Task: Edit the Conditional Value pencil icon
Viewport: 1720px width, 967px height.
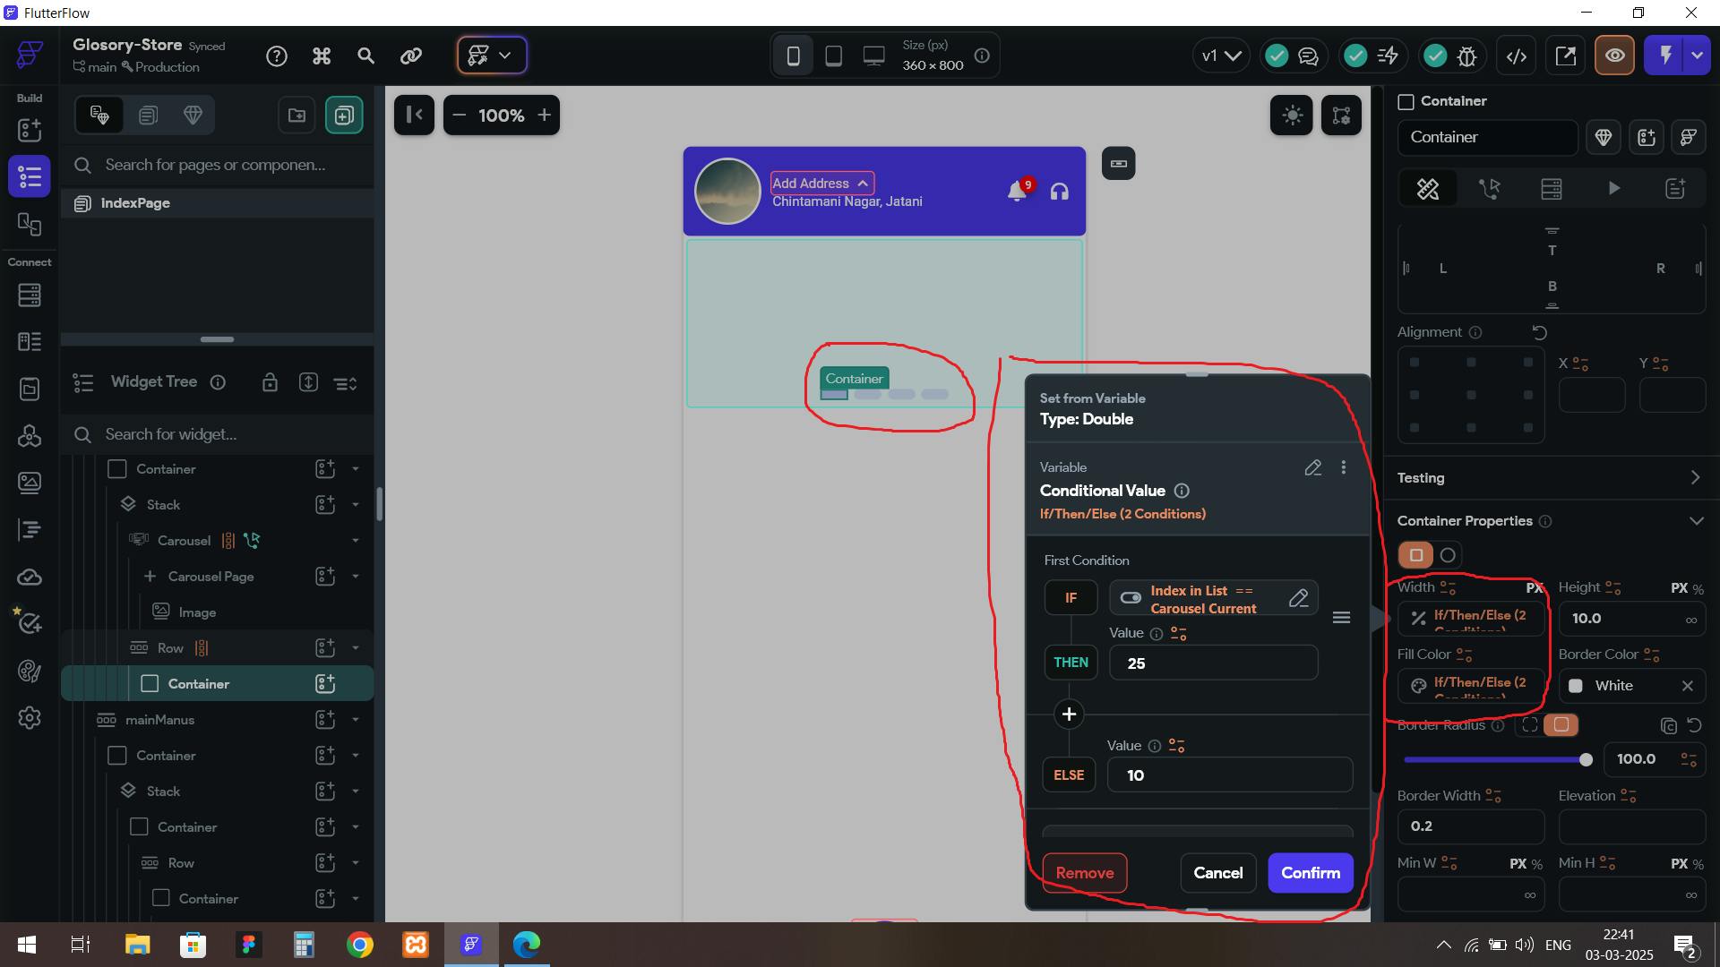Action: click(1312, 467)
